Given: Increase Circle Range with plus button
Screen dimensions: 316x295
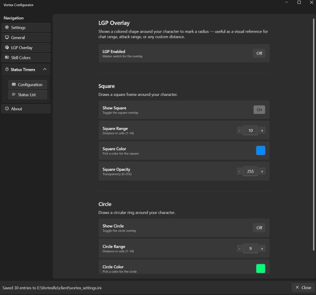Looking at the screenshot, I should pos(262,248).
